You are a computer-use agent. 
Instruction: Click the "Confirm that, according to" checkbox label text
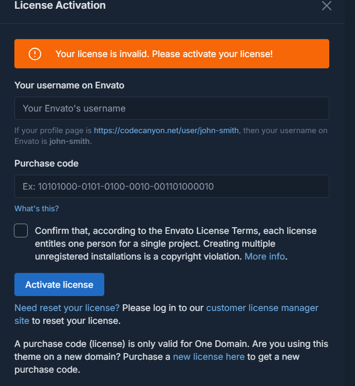click(176, 244)
